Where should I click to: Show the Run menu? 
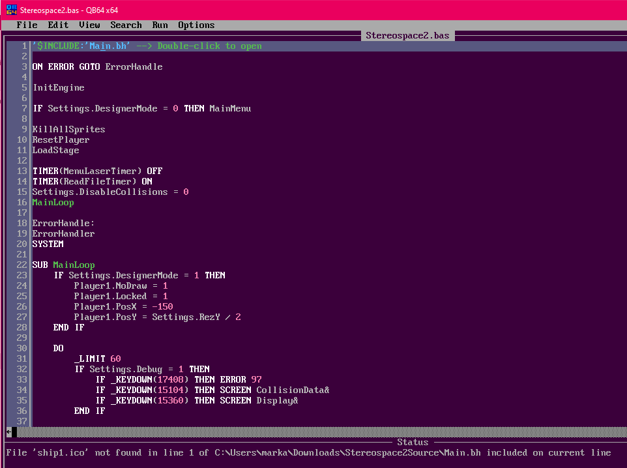tap(160, 25)
